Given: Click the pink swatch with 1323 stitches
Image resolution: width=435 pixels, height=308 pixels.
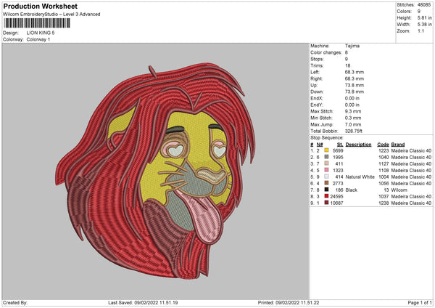Looking at the screenshot, I should [327, 169].
